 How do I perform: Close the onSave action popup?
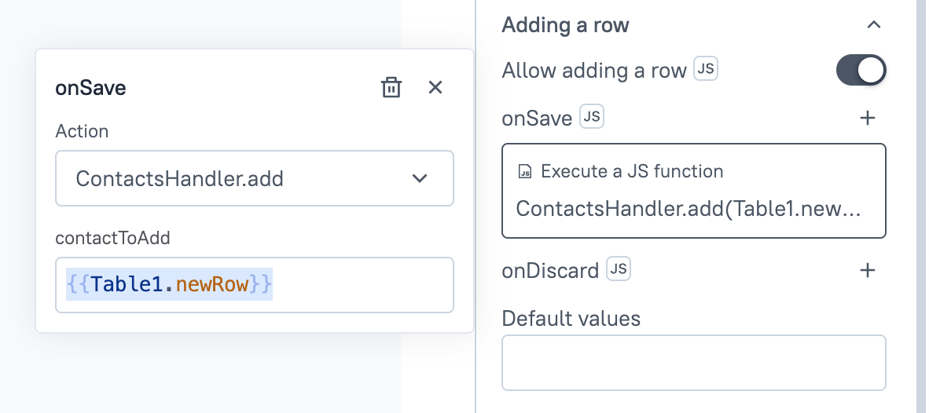click(435, 87)
